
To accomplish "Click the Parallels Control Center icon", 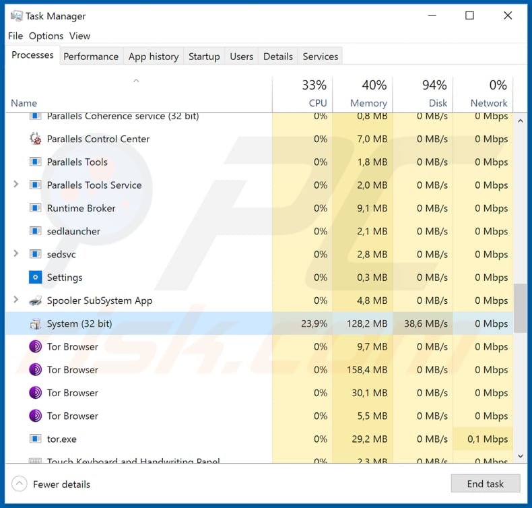I will (35, 139).
